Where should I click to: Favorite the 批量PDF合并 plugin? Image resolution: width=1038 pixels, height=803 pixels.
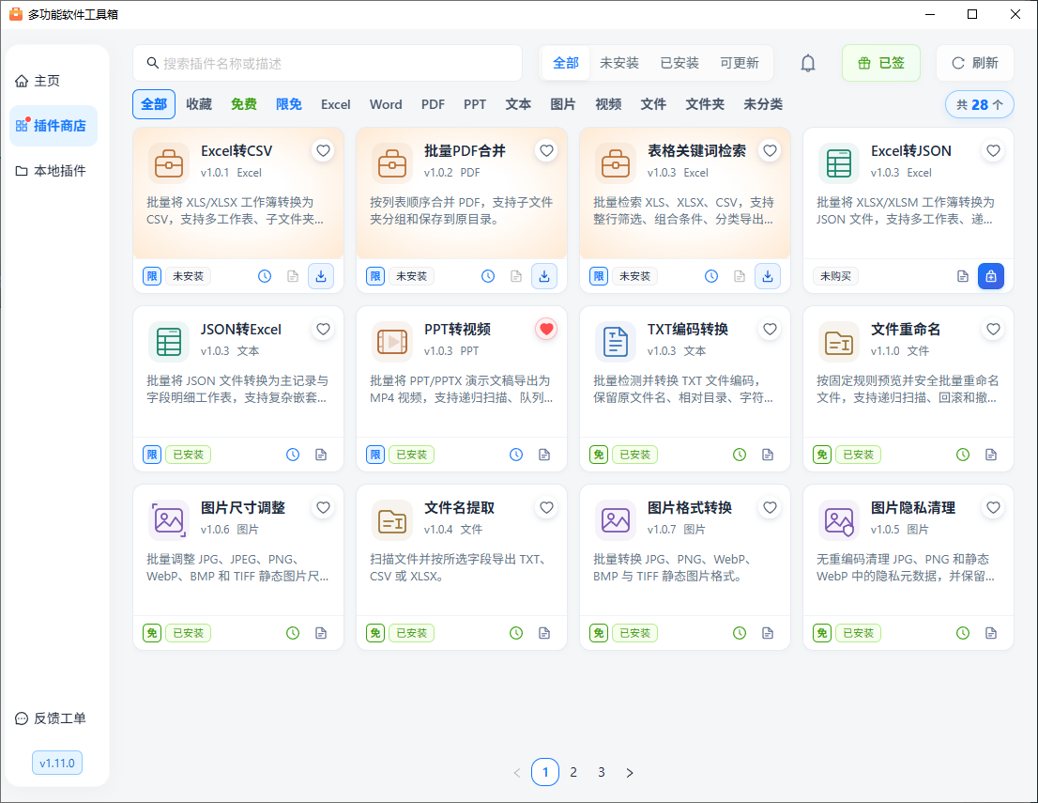click(x=546, y=151)
